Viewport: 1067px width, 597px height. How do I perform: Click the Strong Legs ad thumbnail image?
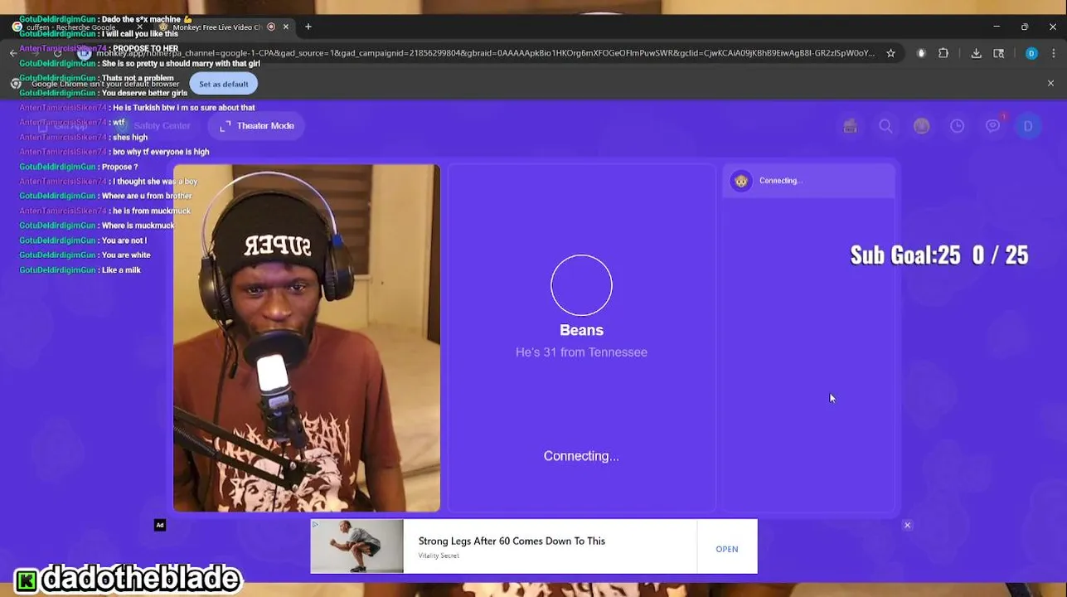pos(357,546)
